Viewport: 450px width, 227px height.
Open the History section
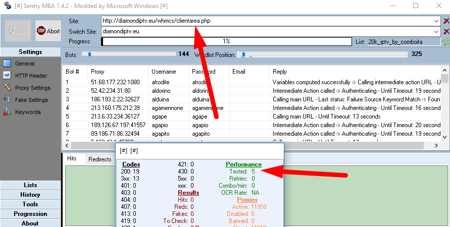(30, 195)
